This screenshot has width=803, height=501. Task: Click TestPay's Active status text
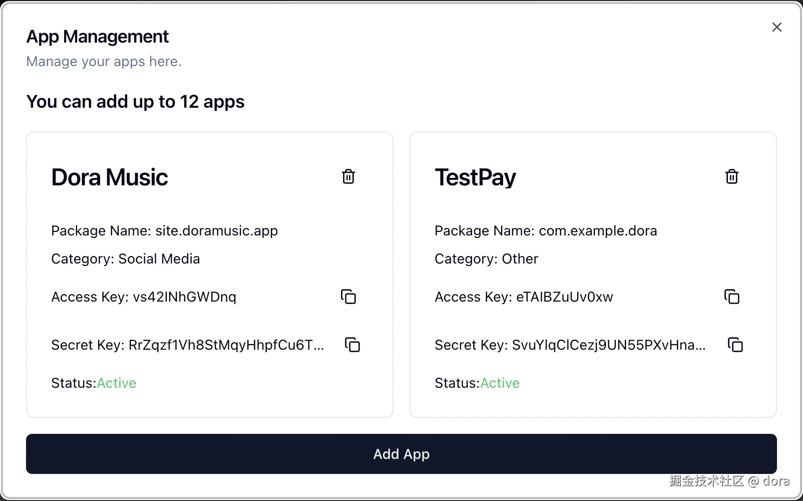[500, 383]
